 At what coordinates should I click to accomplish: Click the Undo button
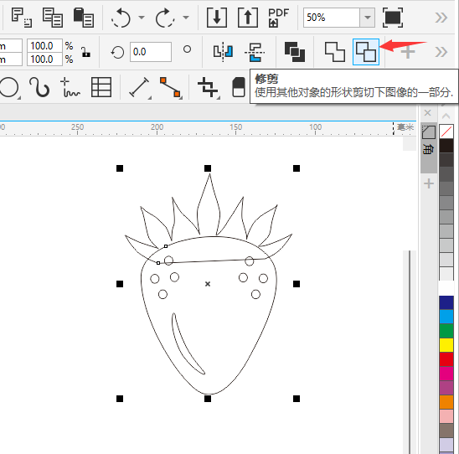click(121, 18)
